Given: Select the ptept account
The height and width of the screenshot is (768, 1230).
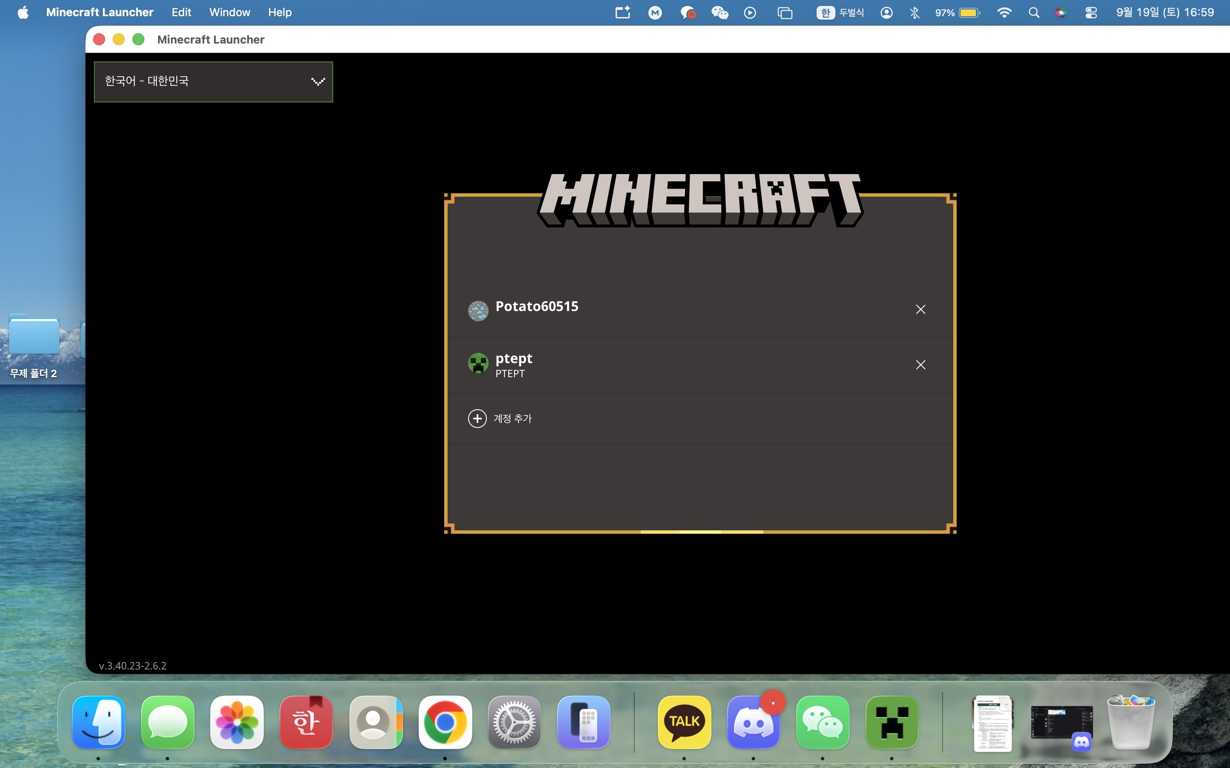Looking at the screenshot, I should point(700,365).
